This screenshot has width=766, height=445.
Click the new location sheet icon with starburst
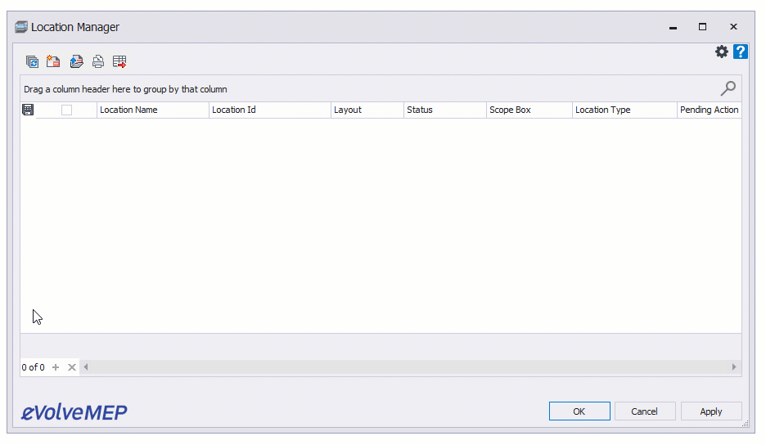(x=53, y=61)
